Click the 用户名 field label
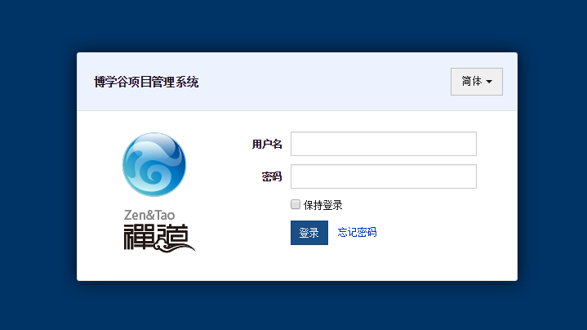 [267, 145]
